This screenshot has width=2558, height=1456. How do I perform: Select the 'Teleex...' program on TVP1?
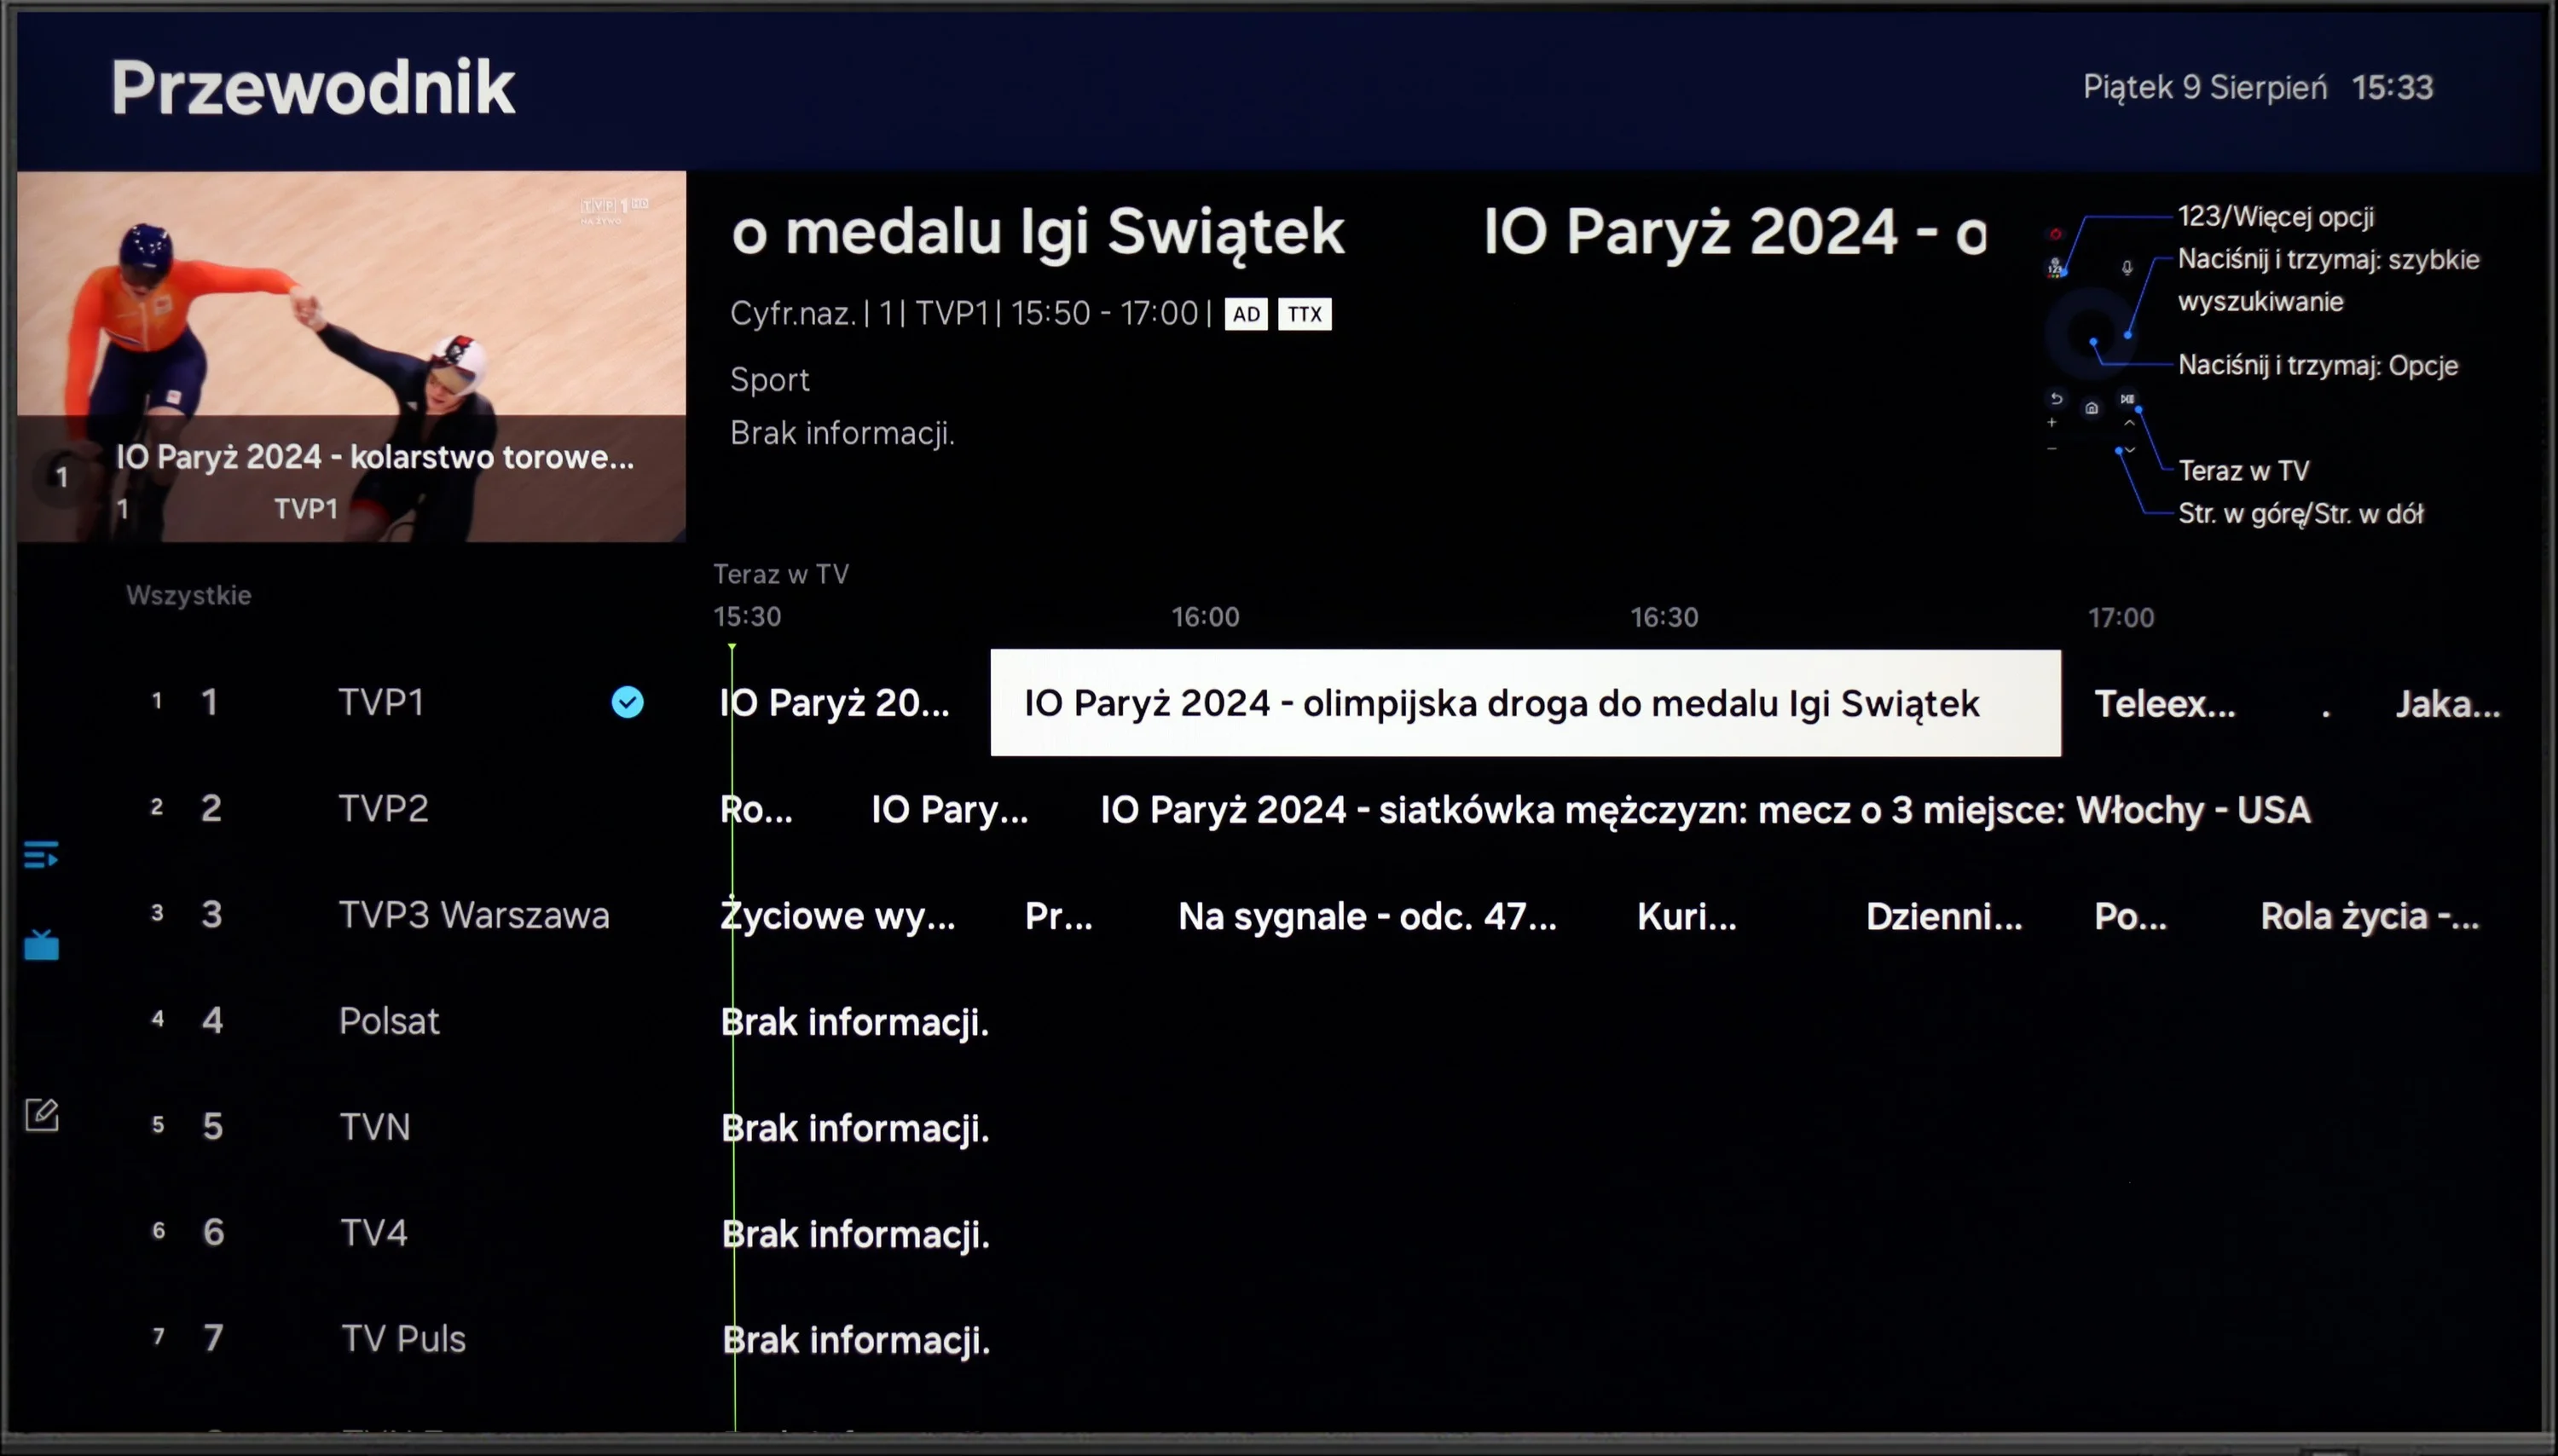point(2165,703)
